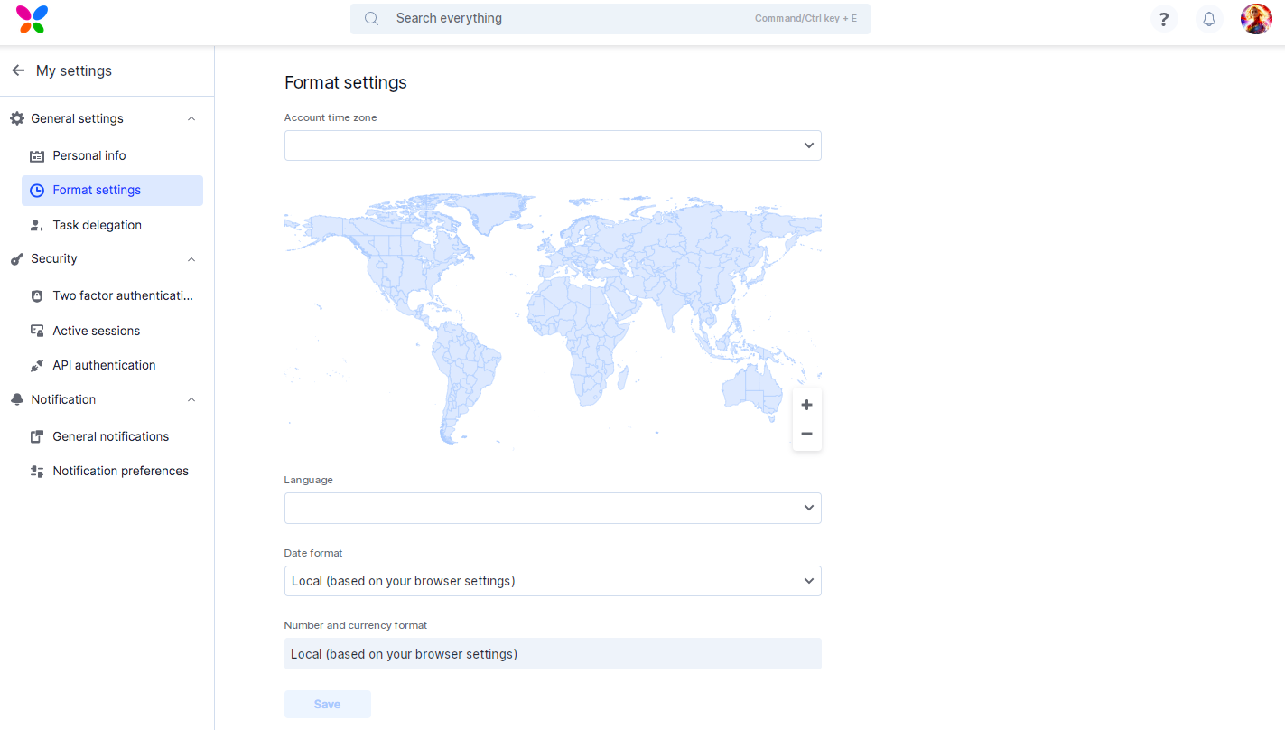1285x730 pixels.
Task: Open Personal info settings
Action: click(x=112, y=155)
